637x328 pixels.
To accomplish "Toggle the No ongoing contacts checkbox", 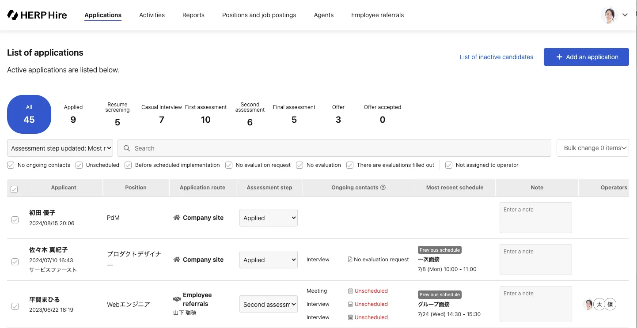I will [11, 165].
